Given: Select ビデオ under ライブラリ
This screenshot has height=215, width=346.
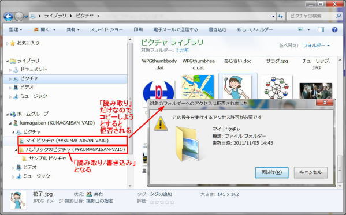Looking at the screenshot, I should [27, 87].
